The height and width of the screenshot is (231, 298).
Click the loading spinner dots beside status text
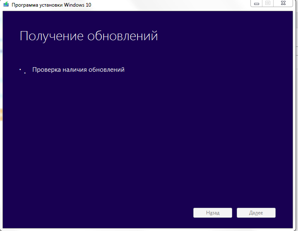click(23, 71)
